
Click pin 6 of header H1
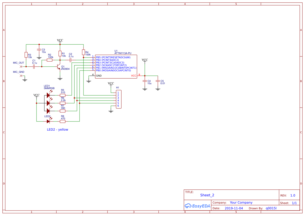118,106
